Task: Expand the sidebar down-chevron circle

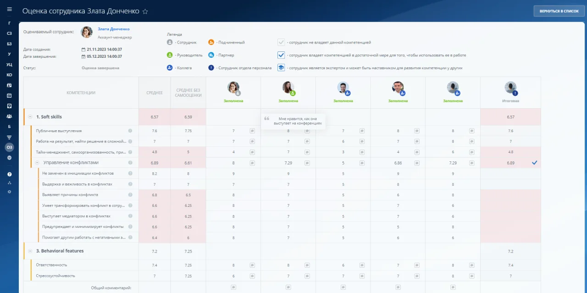Action: tap(9, 158)
